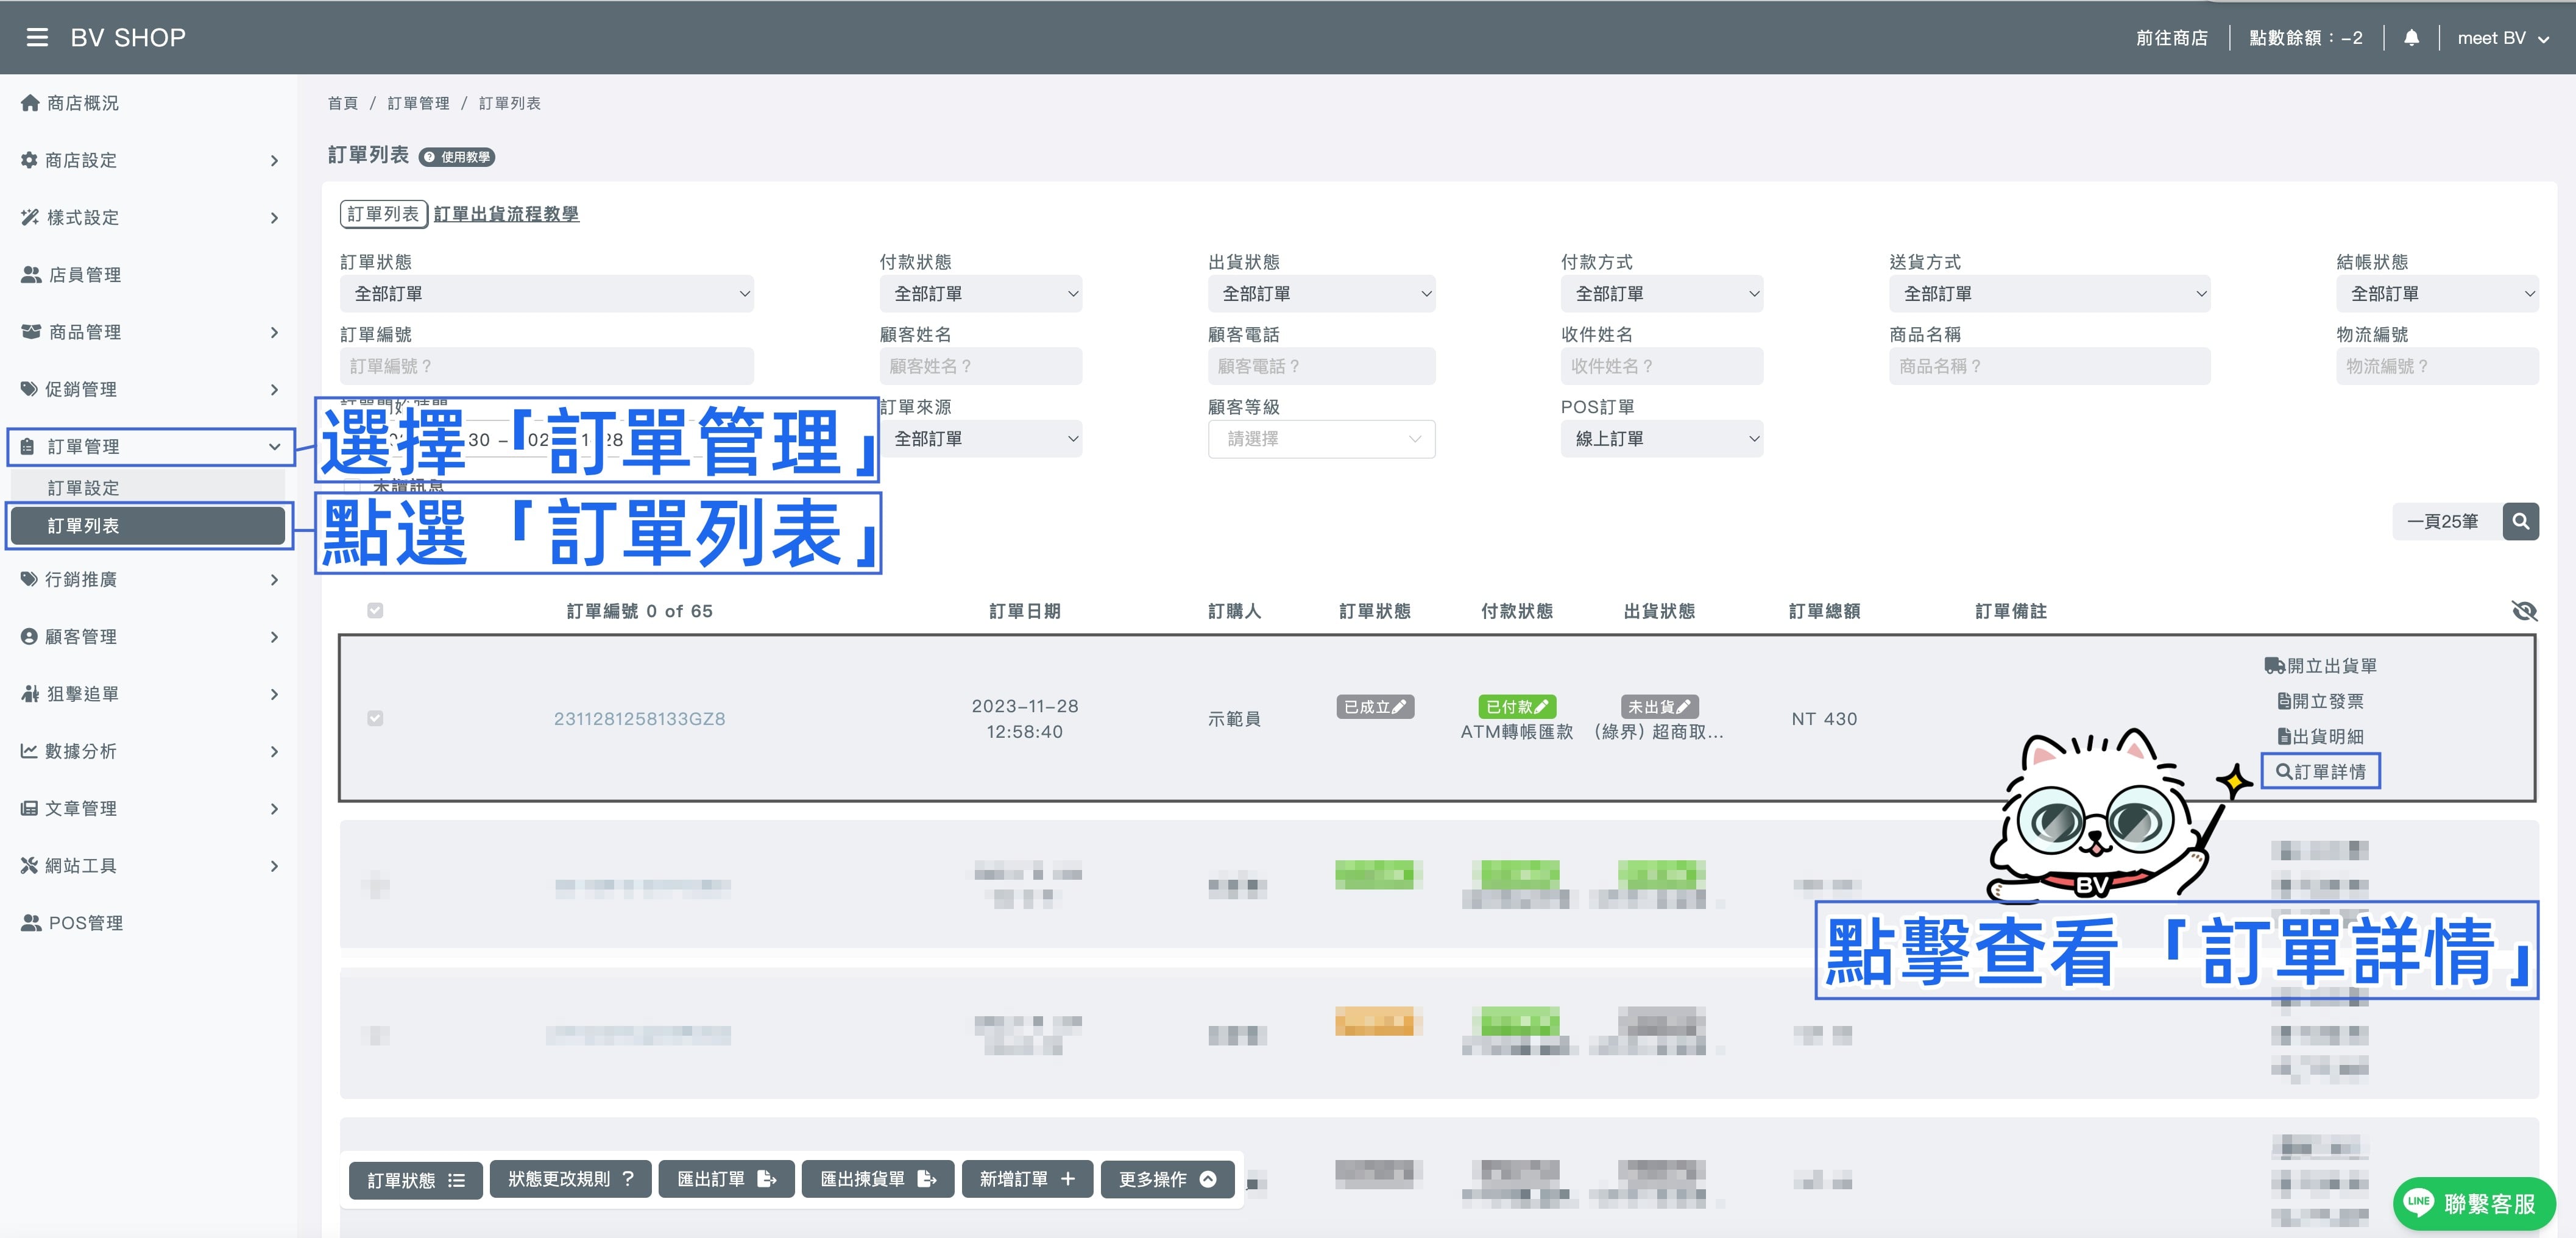The width and height of the screenshot is (2576, 1238).
Task: Open order link 2311281258133GZ8
Action: tap(639, 719)
